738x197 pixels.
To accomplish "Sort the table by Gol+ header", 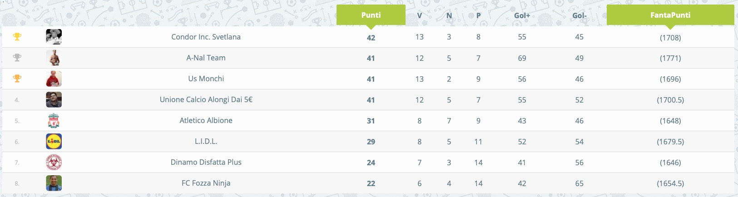I will tap(522, 15).
